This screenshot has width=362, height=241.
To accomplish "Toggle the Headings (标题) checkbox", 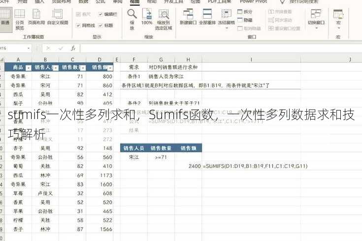I will [x=100, y=26].
